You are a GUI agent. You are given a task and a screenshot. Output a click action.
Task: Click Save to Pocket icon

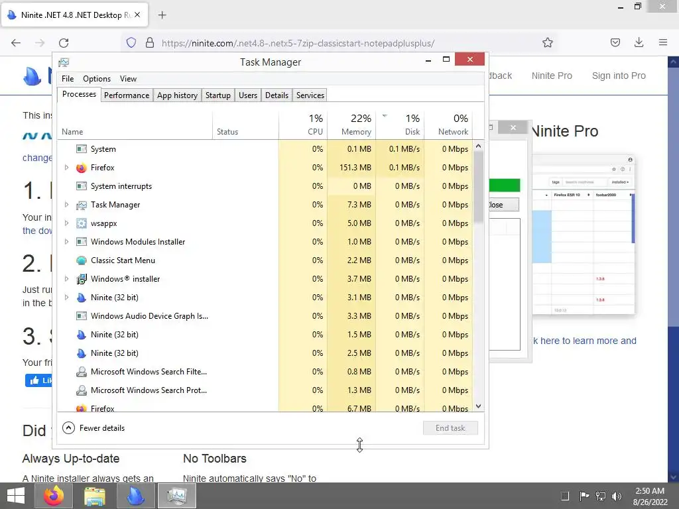click(615, 42)
